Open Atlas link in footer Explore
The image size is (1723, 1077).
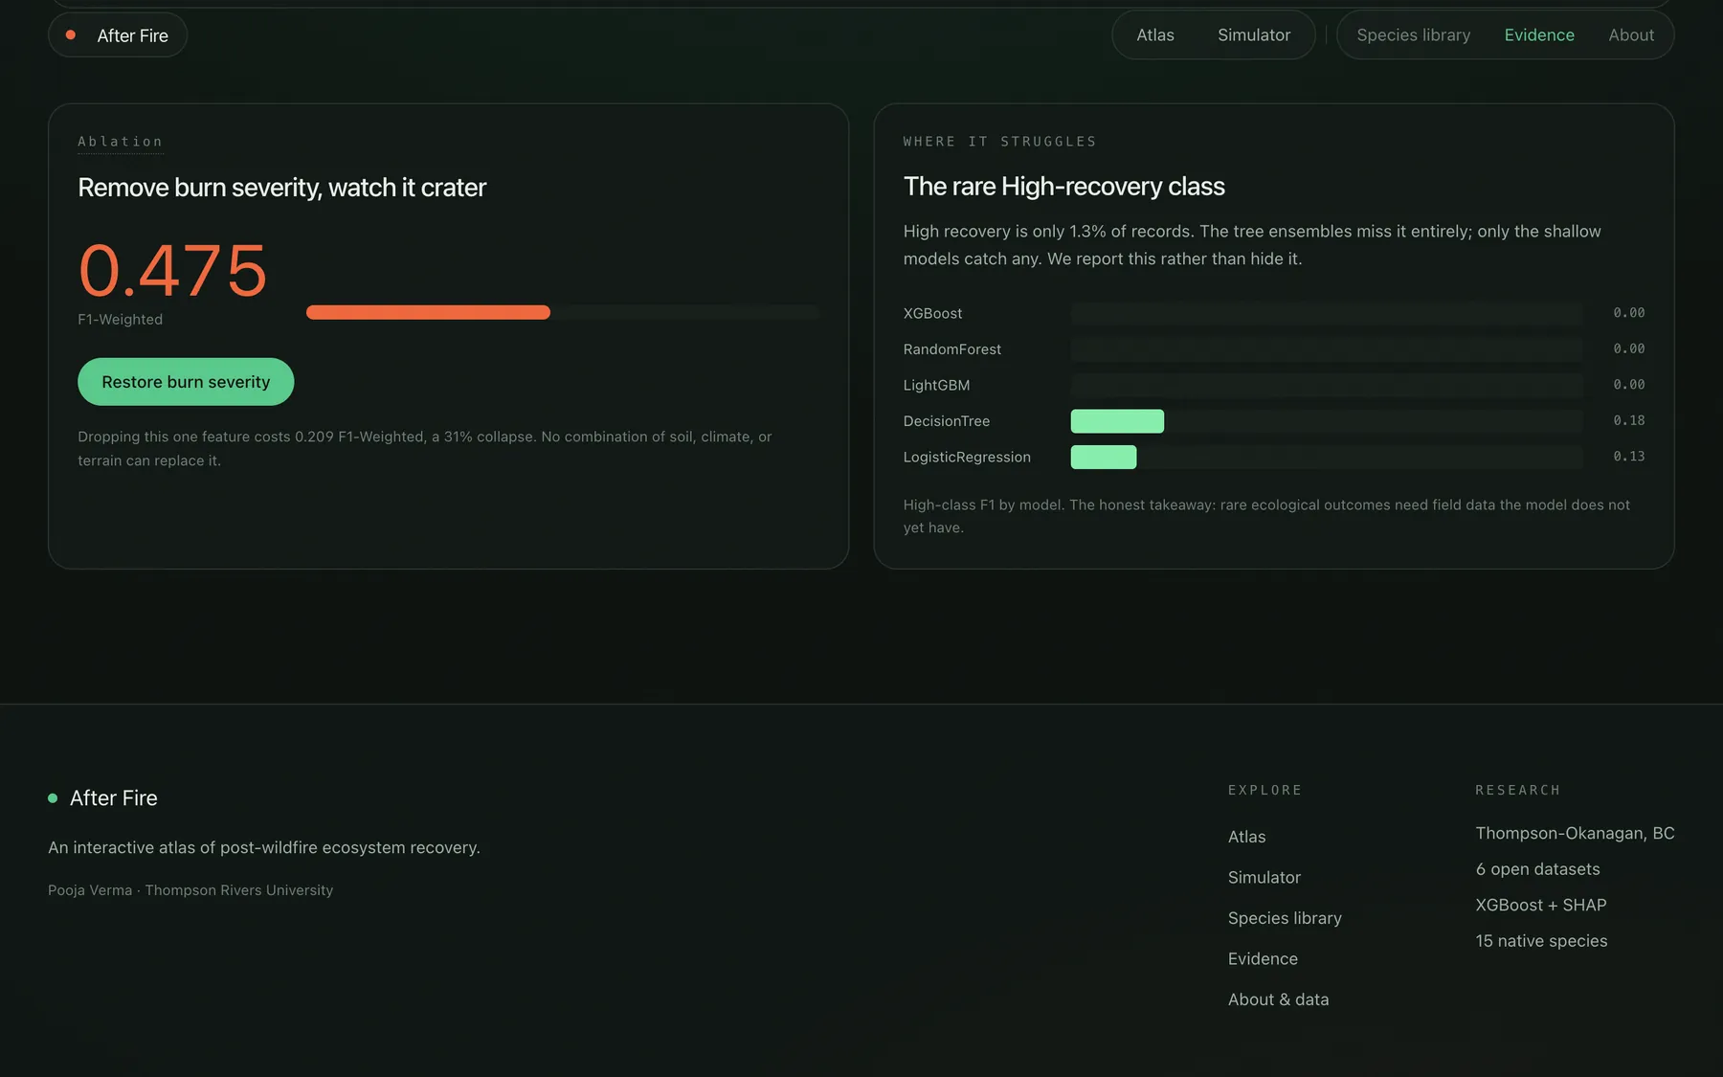tap(1246, 837)
